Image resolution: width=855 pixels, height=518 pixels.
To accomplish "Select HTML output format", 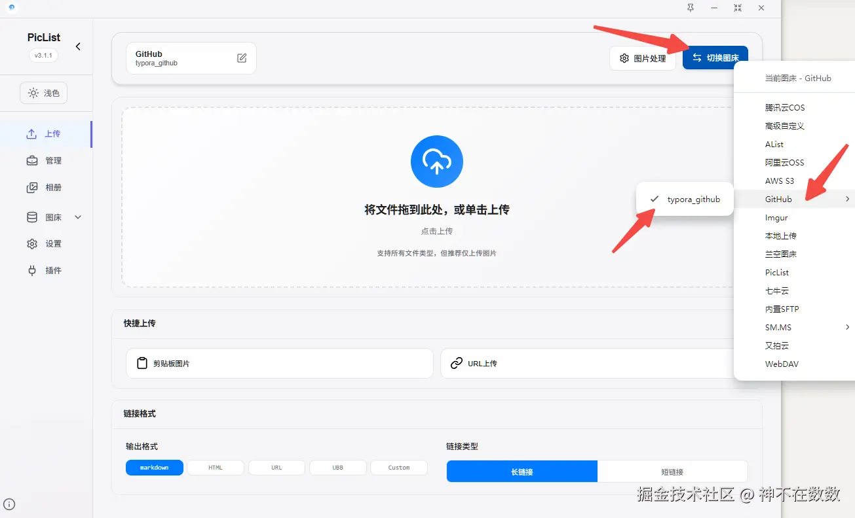I will (x=216, y=468).
